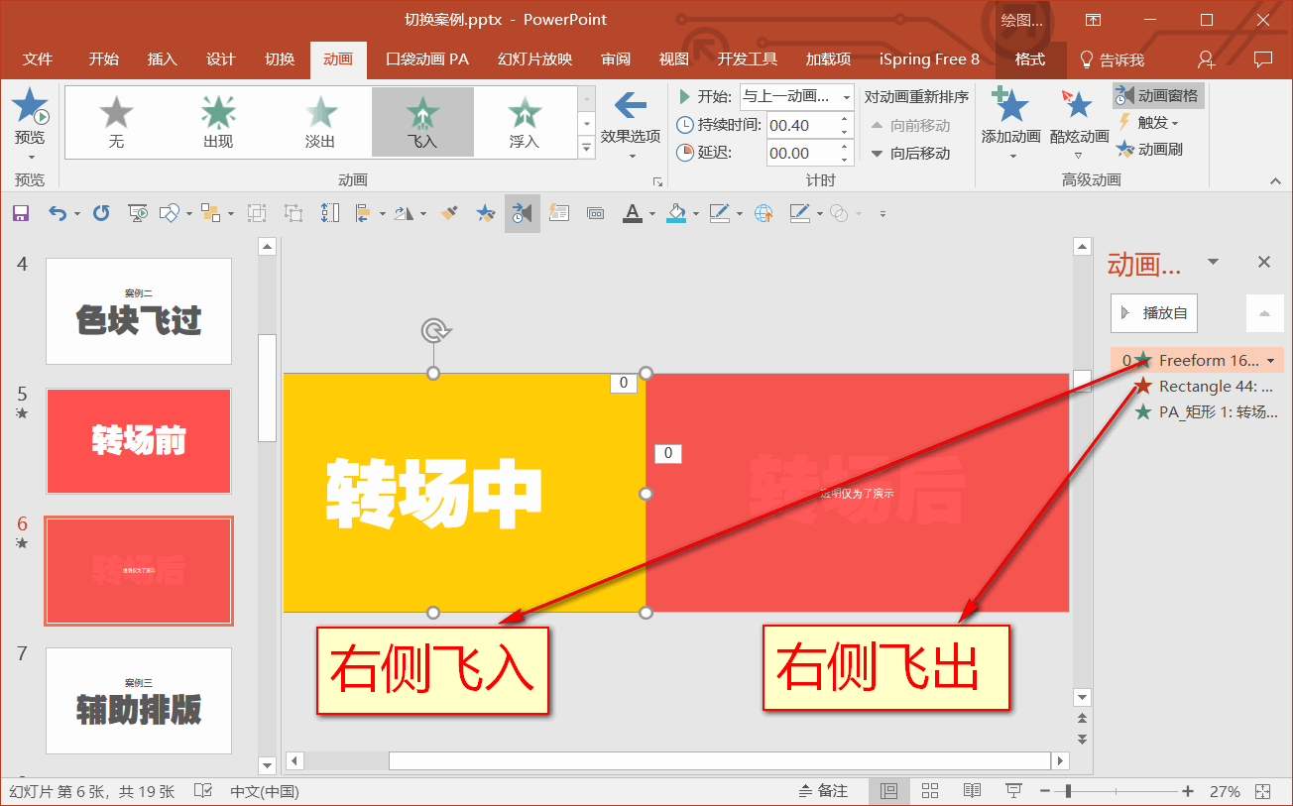Image resolution: width=1293 pixels, height=806 pixels.
Task: Open the comments icon at top right
Action: point(1263,59)
